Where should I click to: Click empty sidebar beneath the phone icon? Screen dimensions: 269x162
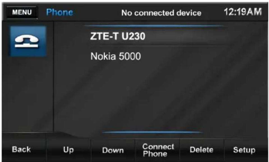pyautogui.click(x=27, y=94)
